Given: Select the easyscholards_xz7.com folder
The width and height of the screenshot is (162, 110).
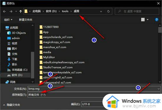Looking at the screenshot, I should pos(56,37).
